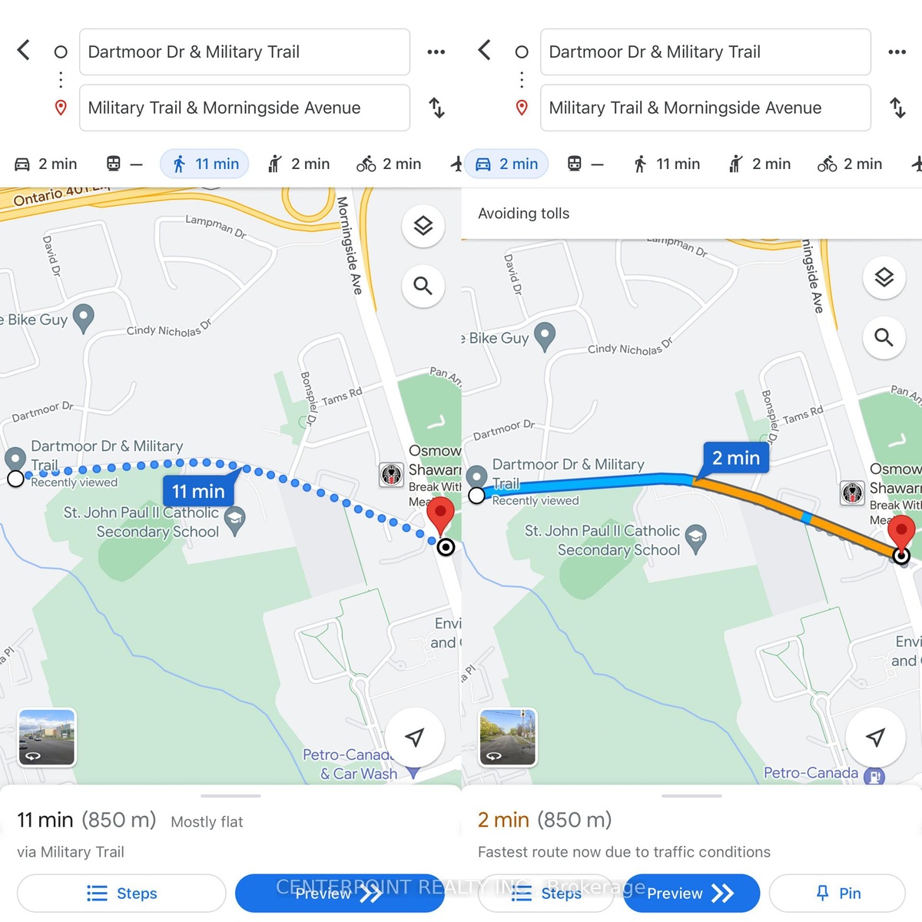Image resolution: width=922 pixels, height=922 pixels.
Task: Open Steps list in left panel
Action: click(x=121, y=894)
